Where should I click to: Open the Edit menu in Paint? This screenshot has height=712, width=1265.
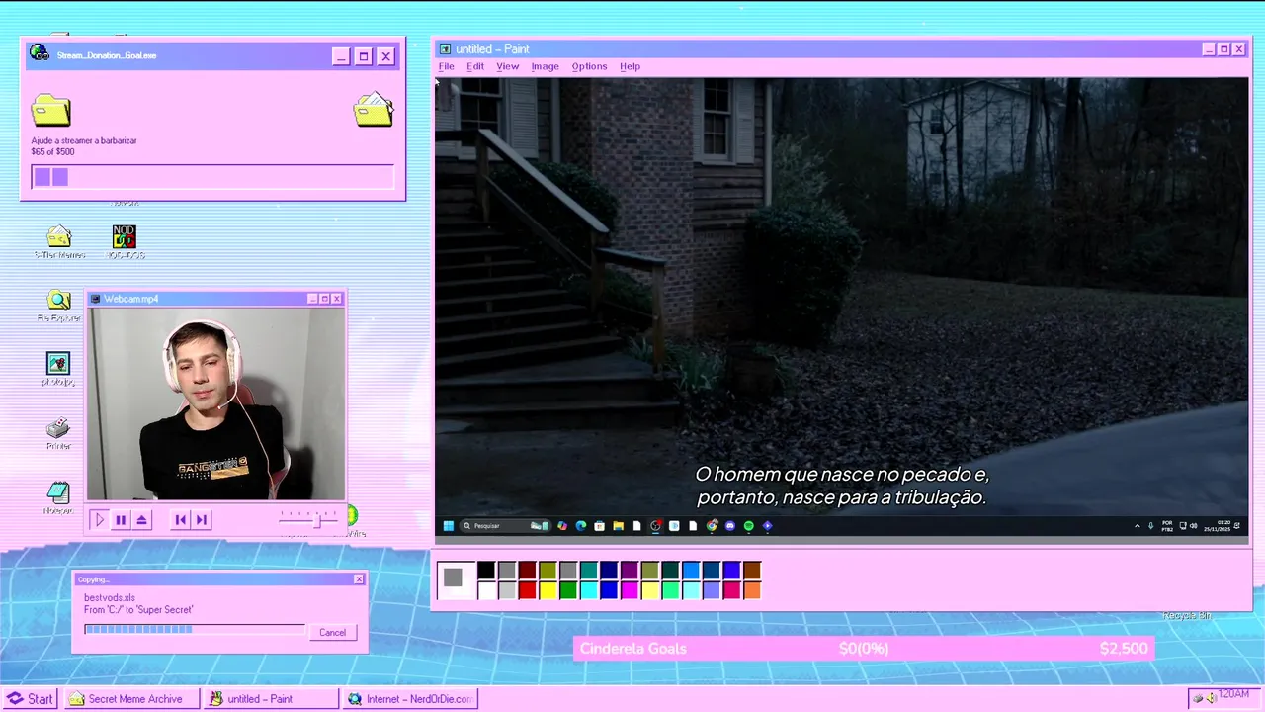point(475,66)
